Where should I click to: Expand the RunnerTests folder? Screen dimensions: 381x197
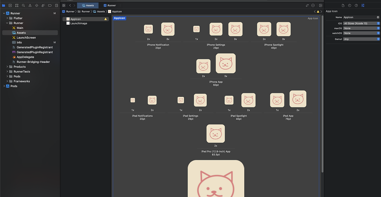click(x=7, y=71)
